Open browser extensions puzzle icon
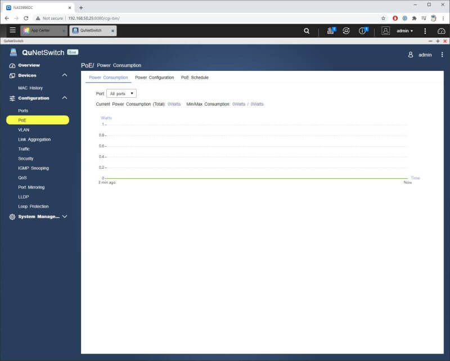 click(x=414, y=19)
